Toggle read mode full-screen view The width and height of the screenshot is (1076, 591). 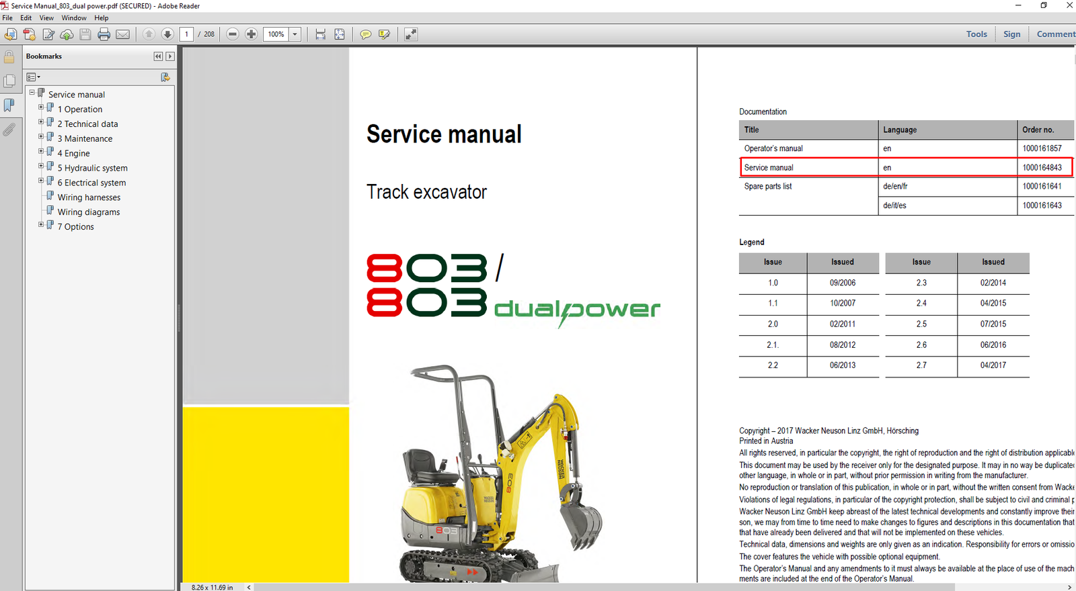(x=411, y=34)
